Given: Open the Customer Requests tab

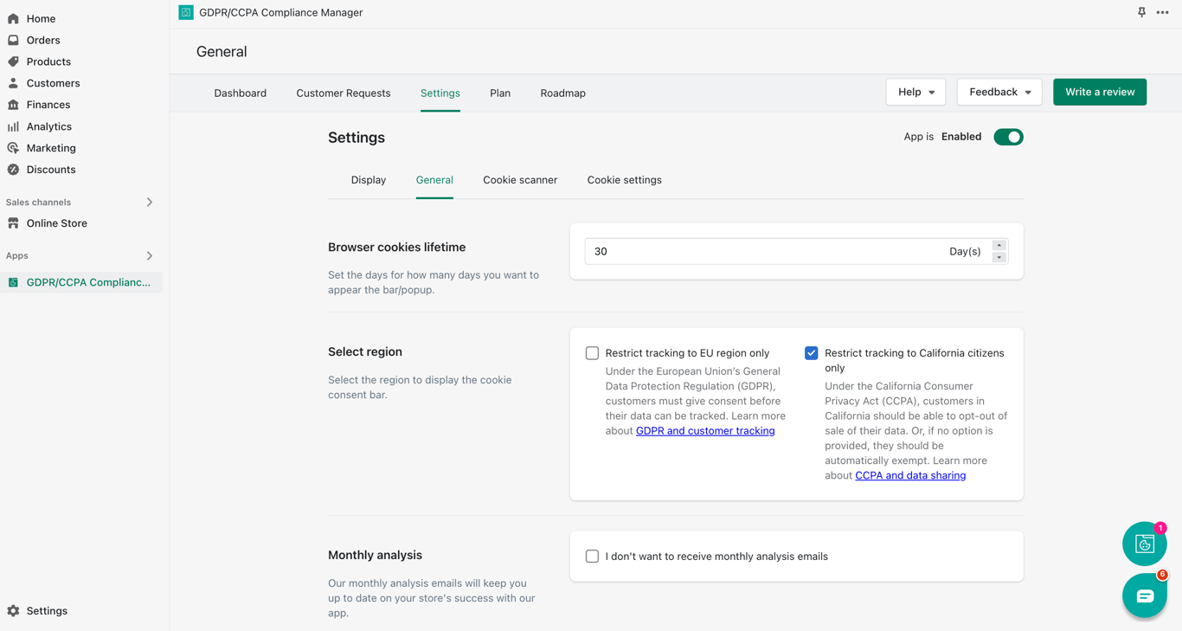Looking at the screenshot, I should click(x=344, y=93).
